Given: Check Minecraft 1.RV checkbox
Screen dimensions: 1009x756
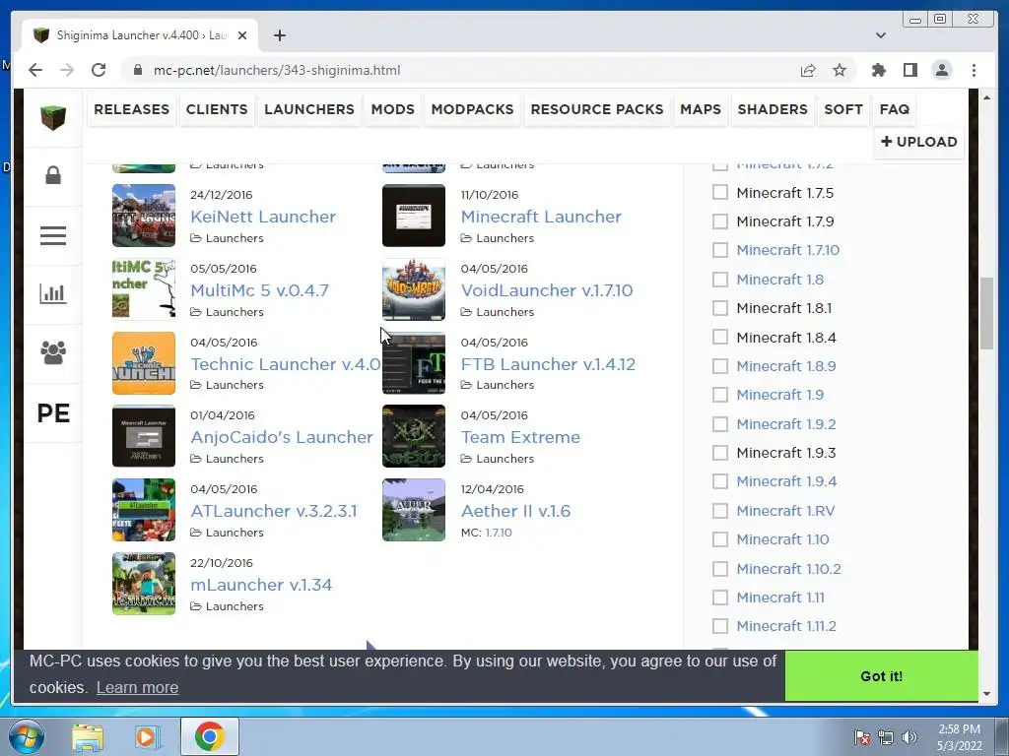Looking at the screenshot, I should [x=720, y=511].
